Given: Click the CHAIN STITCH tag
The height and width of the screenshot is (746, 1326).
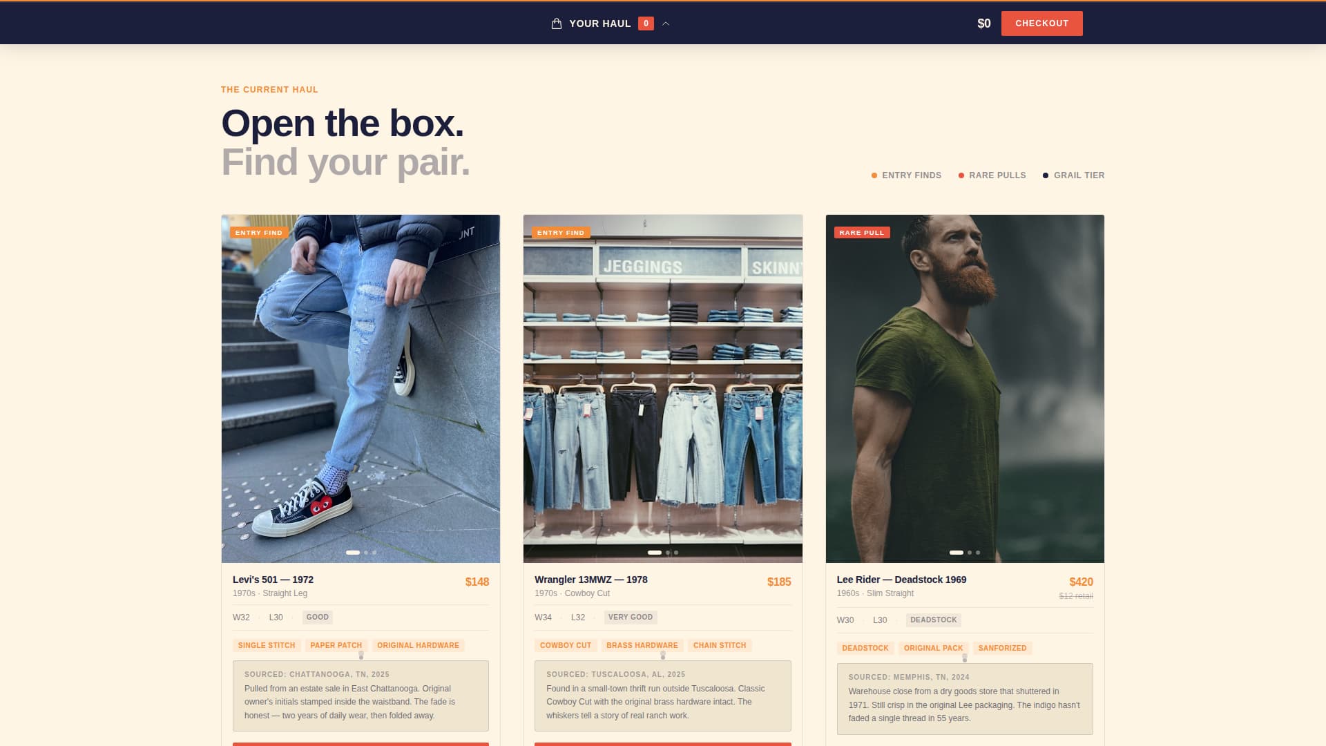Looking at the screenshot, I should (x=720, y=646).
